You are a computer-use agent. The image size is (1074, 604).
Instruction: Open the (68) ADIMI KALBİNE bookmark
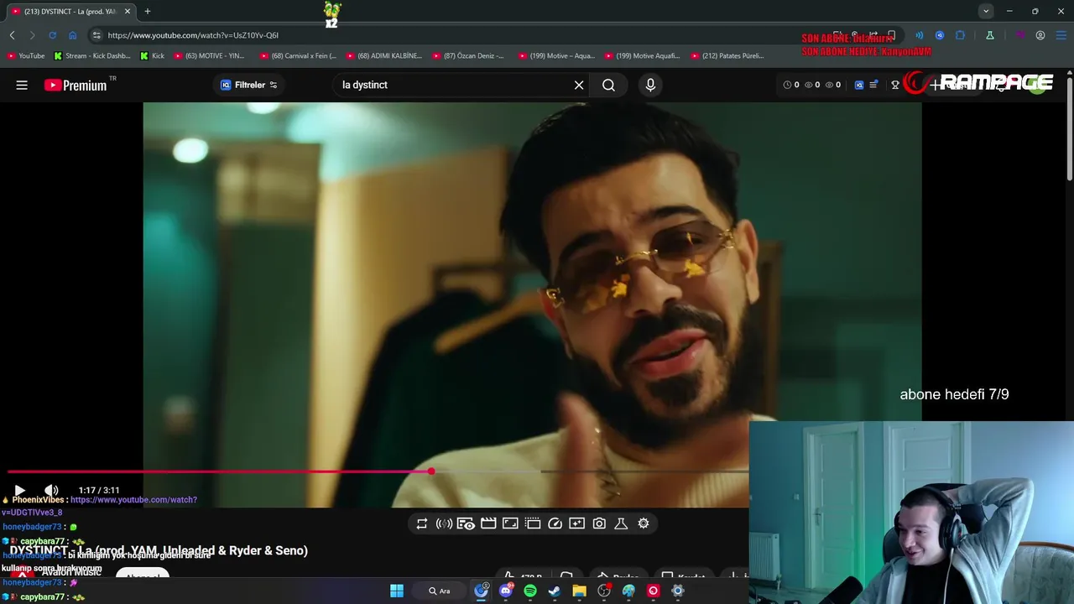click(x=384, y=56)
